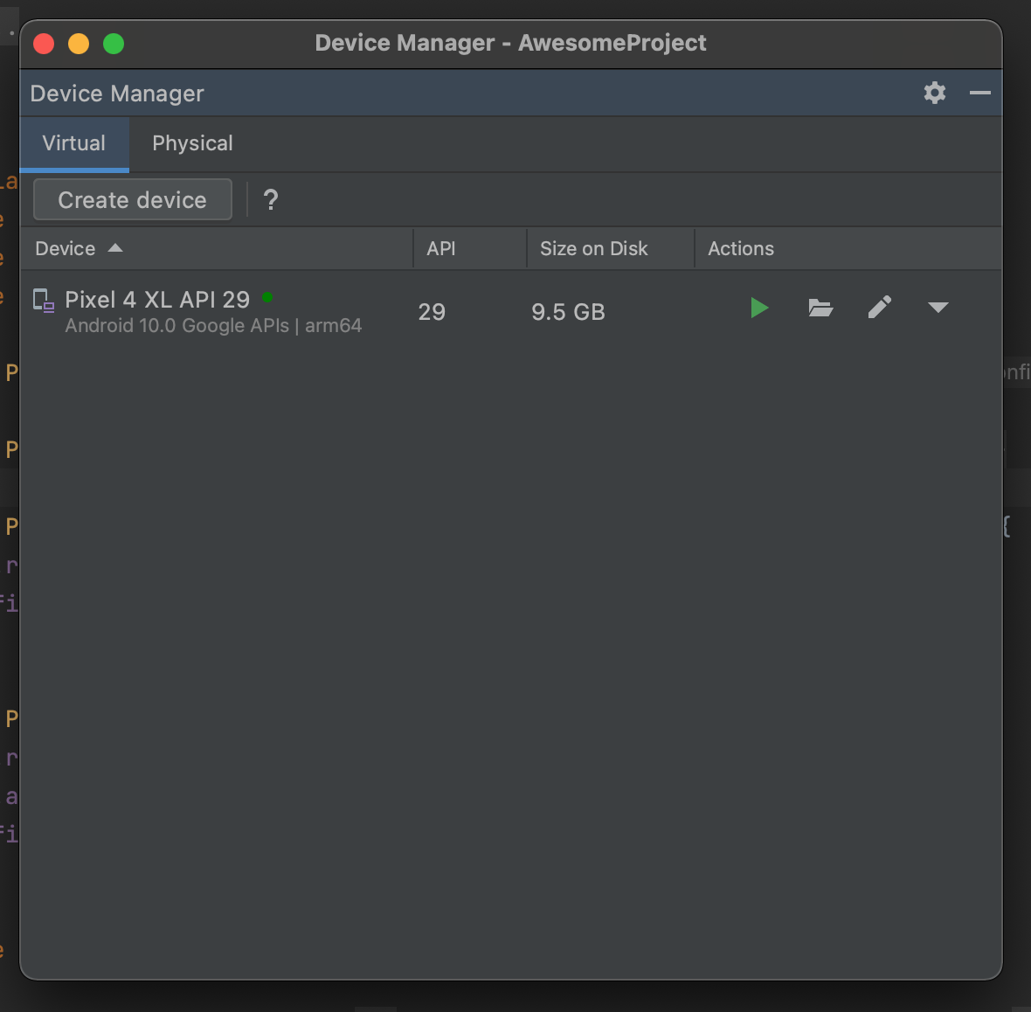Viewport: 1031px width, 1012px height.
Task: Hide the Device Manager panel with the dash icon
Action: point(979,93)
